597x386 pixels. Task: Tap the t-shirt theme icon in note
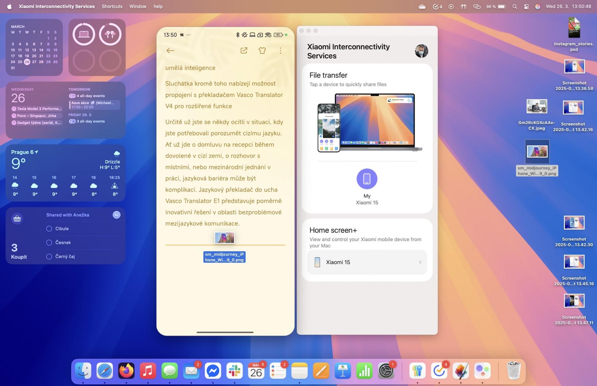262,51
